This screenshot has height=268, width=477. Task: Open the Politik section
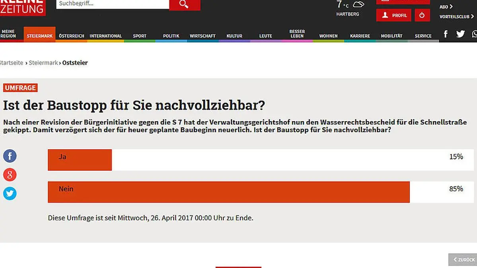tap(171, 36)
